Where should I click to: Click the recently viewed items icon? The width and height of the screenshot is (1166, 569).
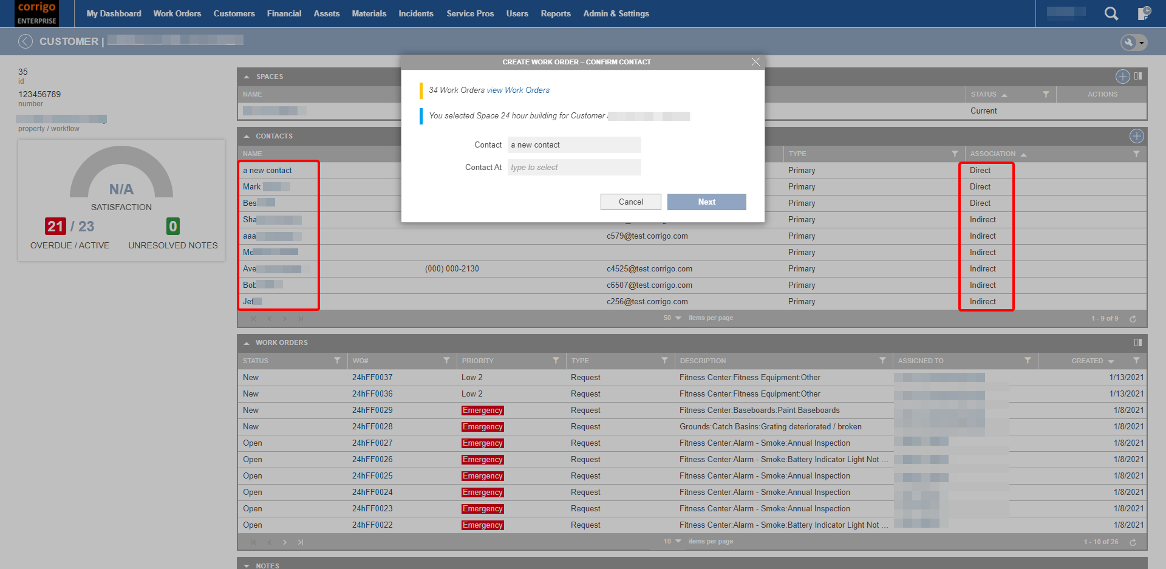point(1144,12)
